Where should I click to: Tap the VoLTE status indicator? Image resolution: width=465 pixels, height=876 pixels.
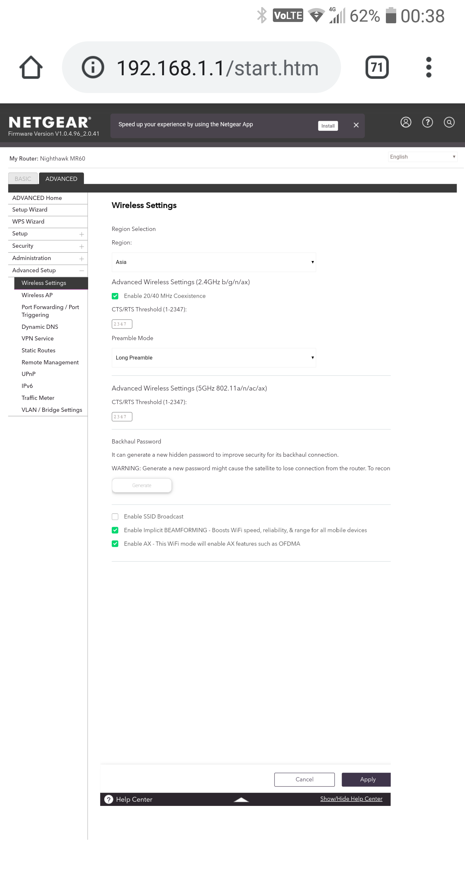[288, 15]
